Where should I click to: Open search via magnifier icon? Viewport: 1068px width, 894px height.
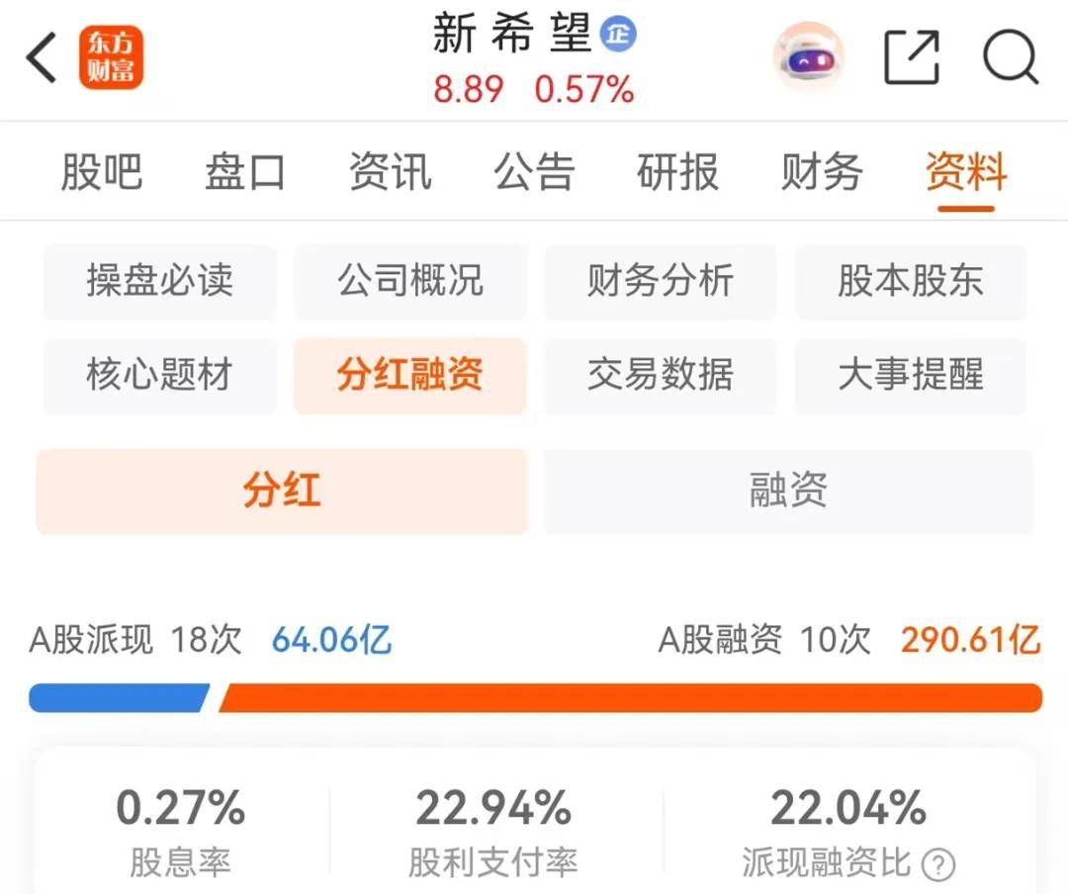[x=1009, y=57]
